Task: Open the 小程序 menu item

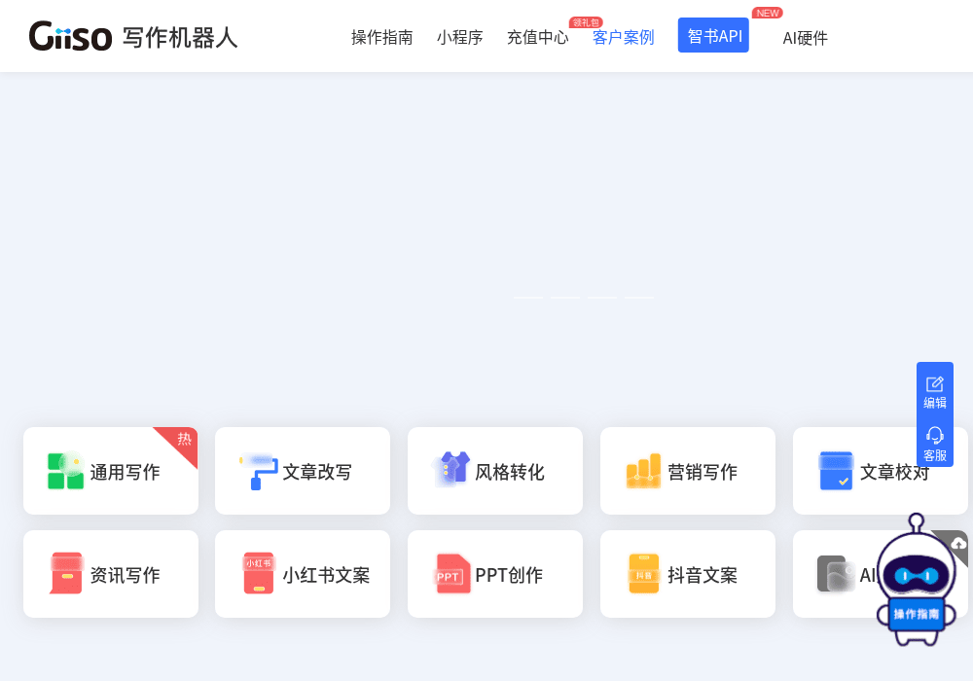Action: coord(460,37)
